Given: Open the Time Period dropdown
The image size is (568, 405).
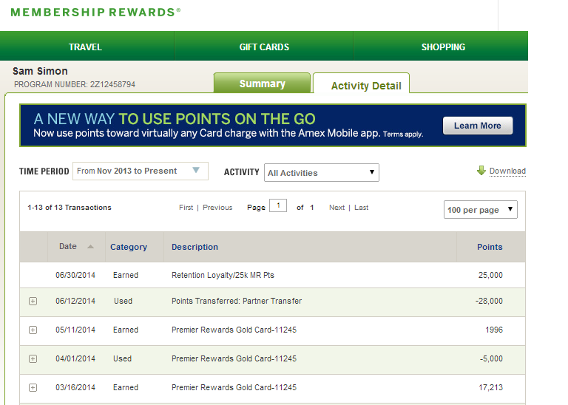Looking at the screenshot, I should pos(141,171).
